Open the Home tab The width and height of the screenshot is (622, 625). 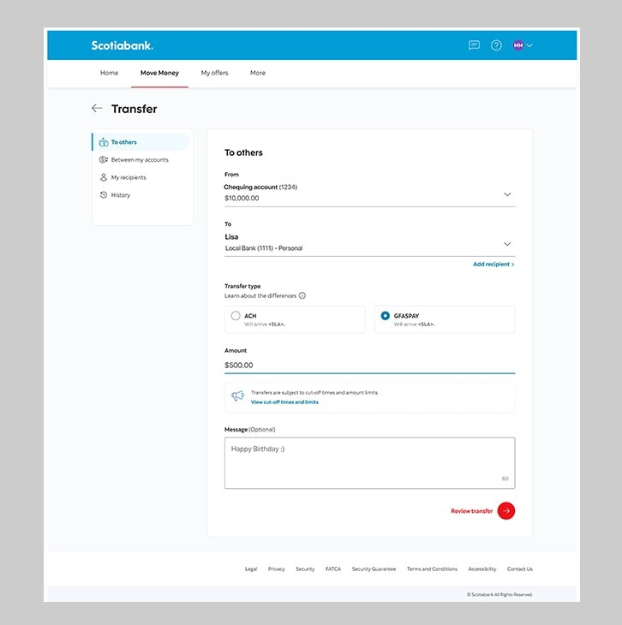point(109,73)
